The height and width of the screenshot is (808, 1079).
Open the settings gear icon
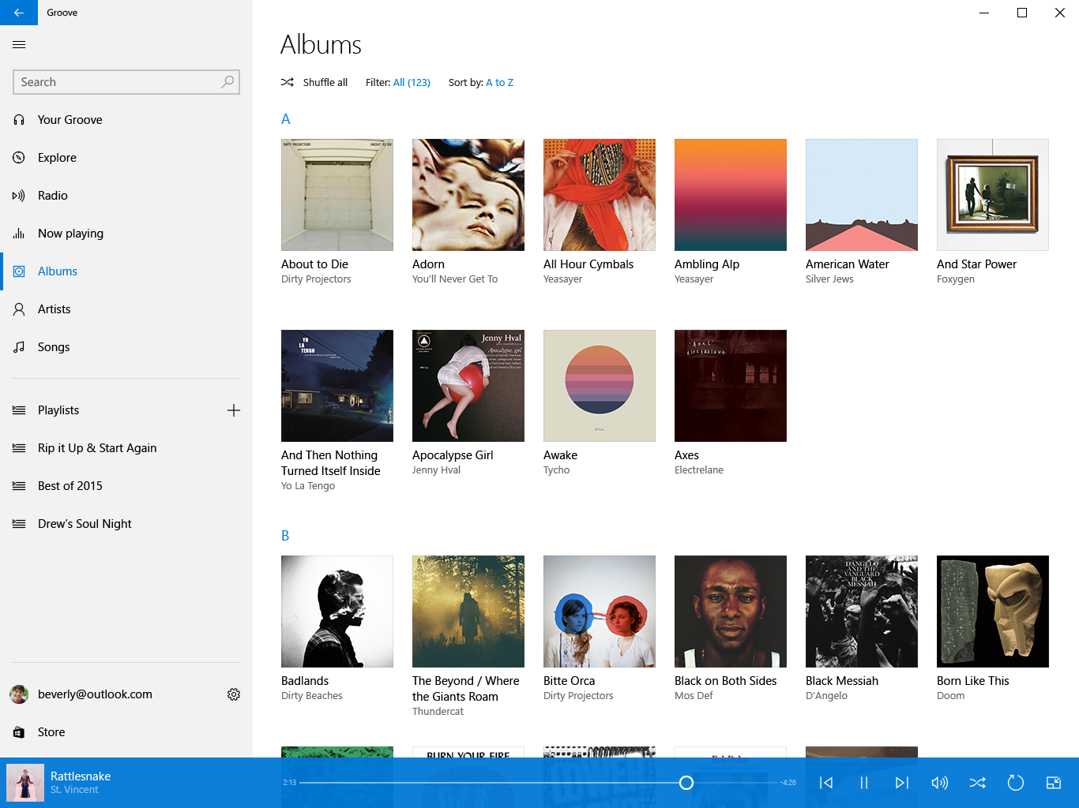point(234,694)
